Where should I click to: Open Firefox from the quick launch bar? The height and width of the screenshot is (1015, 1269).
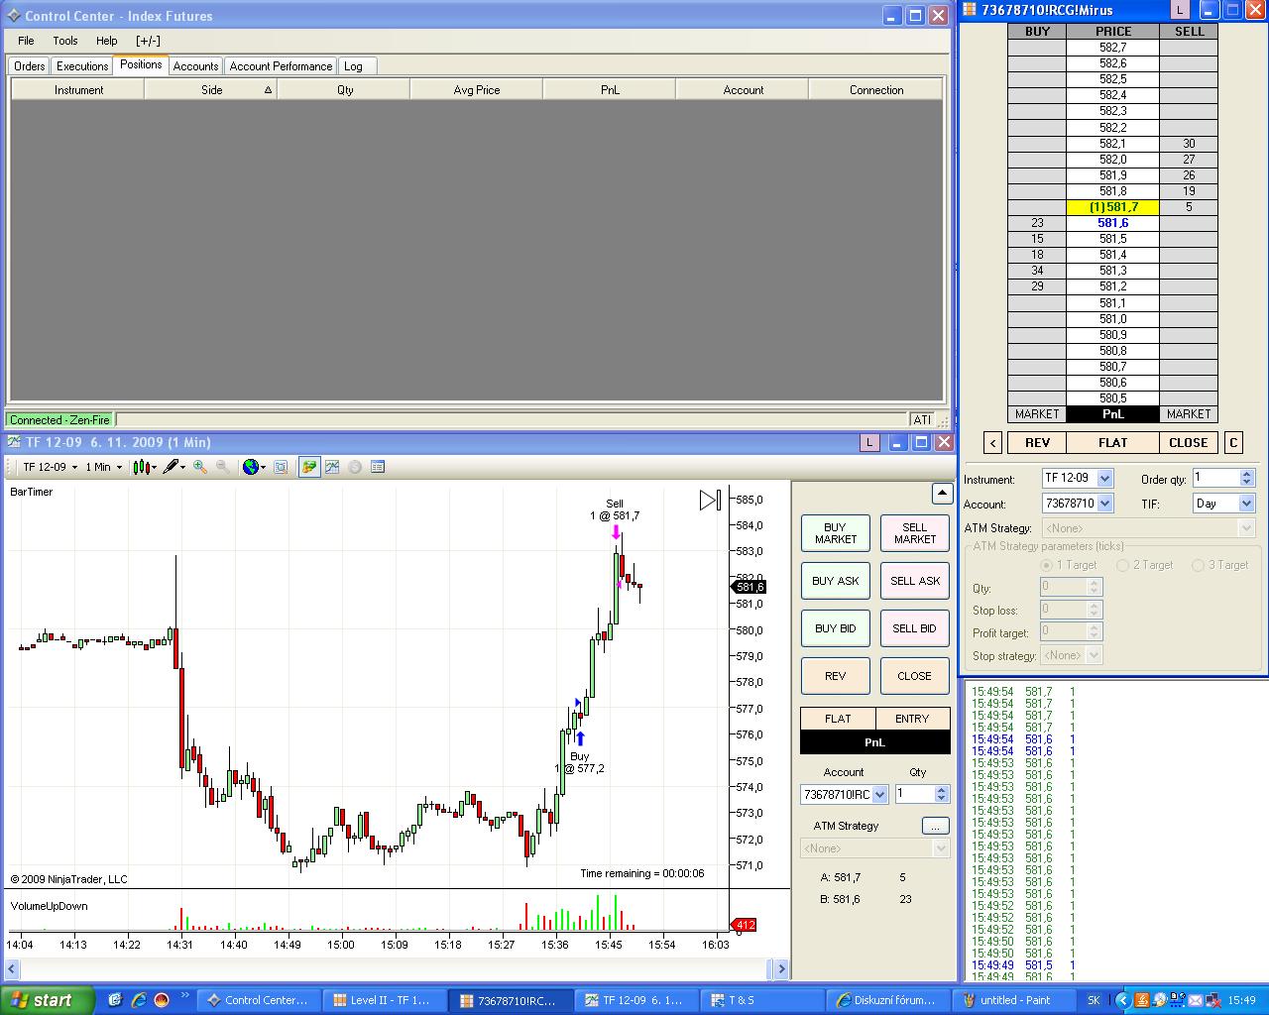click(x=162, y=1000)
